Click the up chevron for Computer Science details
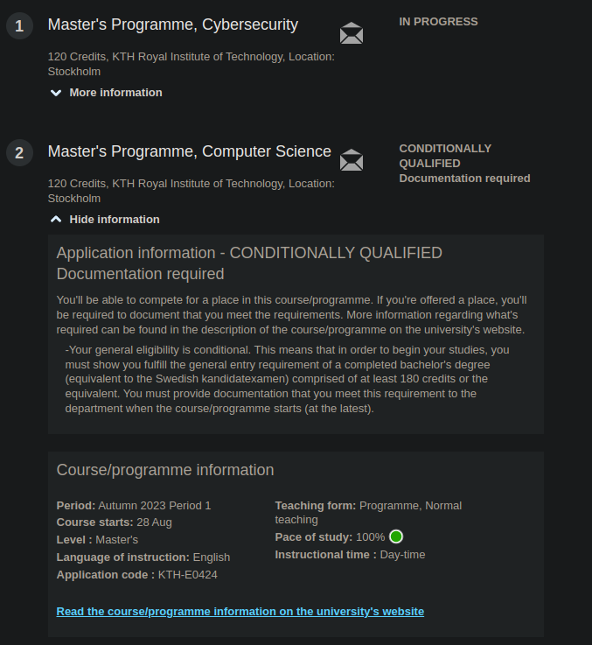 point(56,220)
